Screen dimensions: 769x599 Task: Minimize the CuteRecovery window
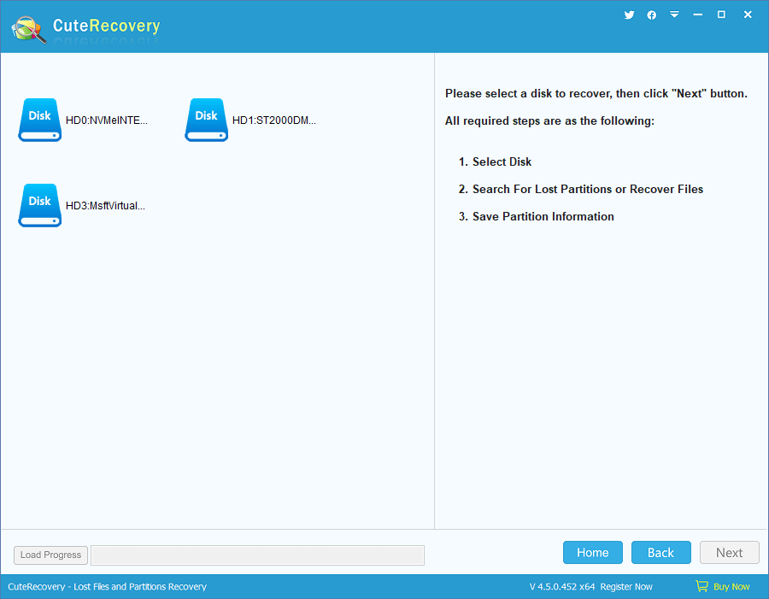point(697,15)
